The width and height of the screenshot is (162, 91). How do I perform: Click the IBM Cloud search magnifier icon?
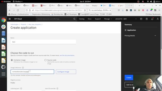74,19
